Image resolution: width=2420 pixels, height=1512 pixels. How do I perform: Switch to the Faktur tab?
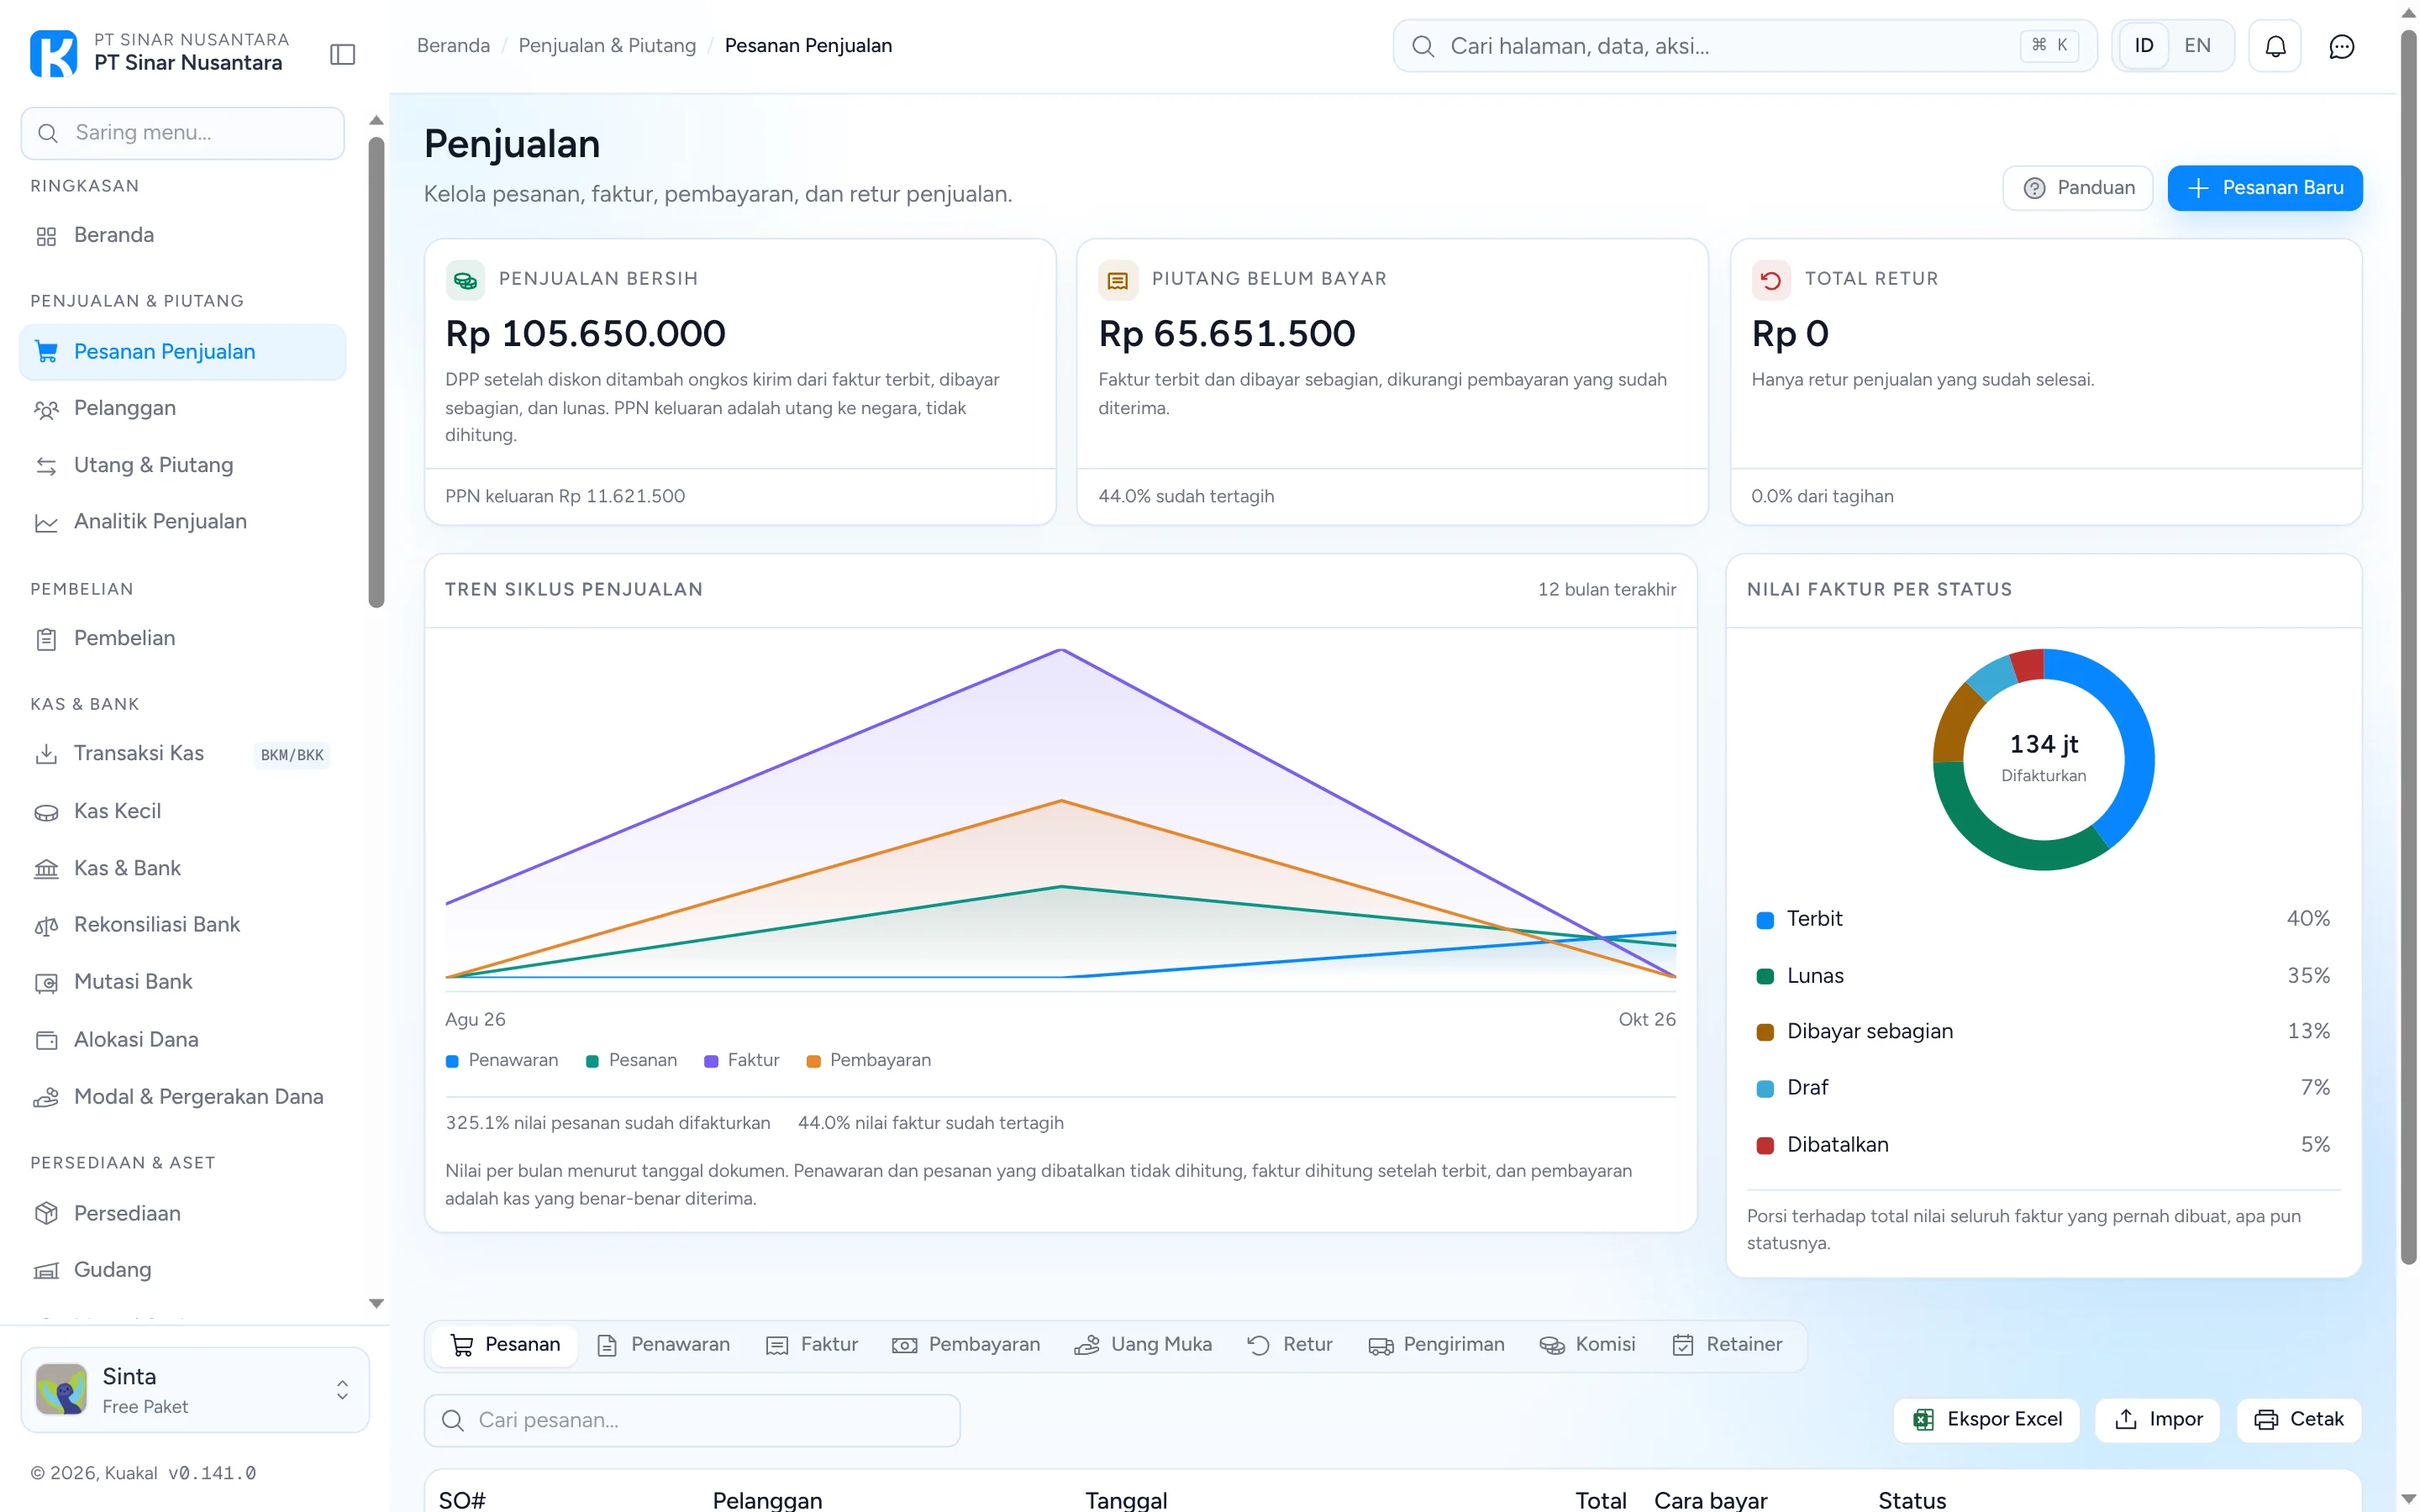click(812, 1346)
